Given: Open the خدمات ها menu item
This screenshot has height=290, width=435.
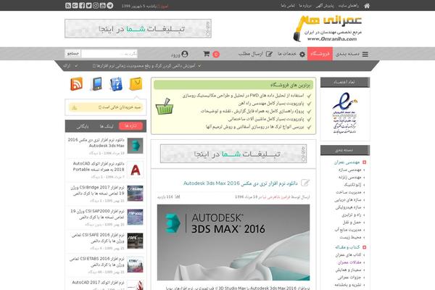Looking at the screenshot, I should pyautogui.click(x=291, y=54).
